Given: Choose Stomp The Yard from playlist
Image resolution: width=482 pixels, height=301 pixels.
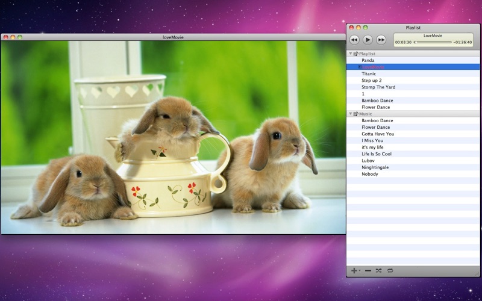Looking at the screenshot, I should click(378, 87).
